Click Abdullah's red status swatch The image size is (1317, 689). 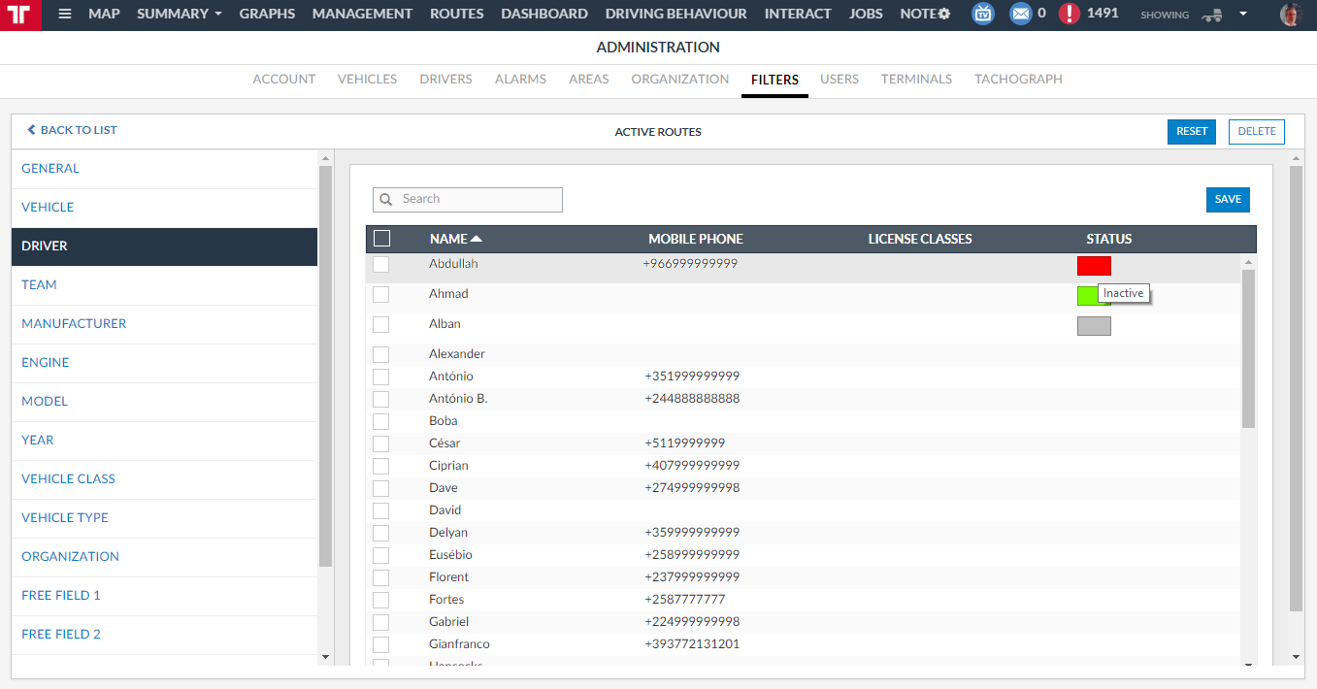click(1094, 266)
